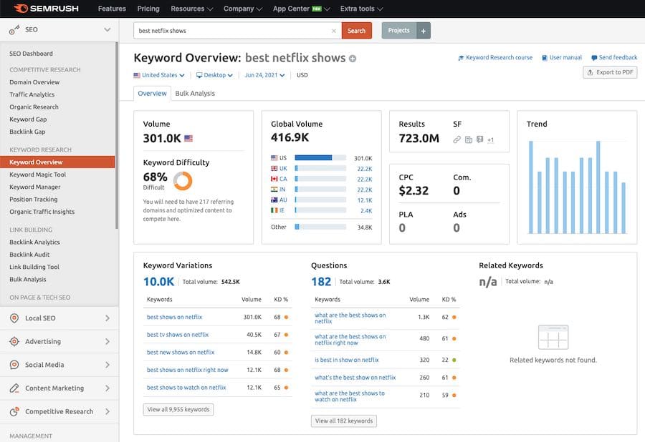Click the Competitive Research chart icon

pyautogui.click(x=14, y=411)
